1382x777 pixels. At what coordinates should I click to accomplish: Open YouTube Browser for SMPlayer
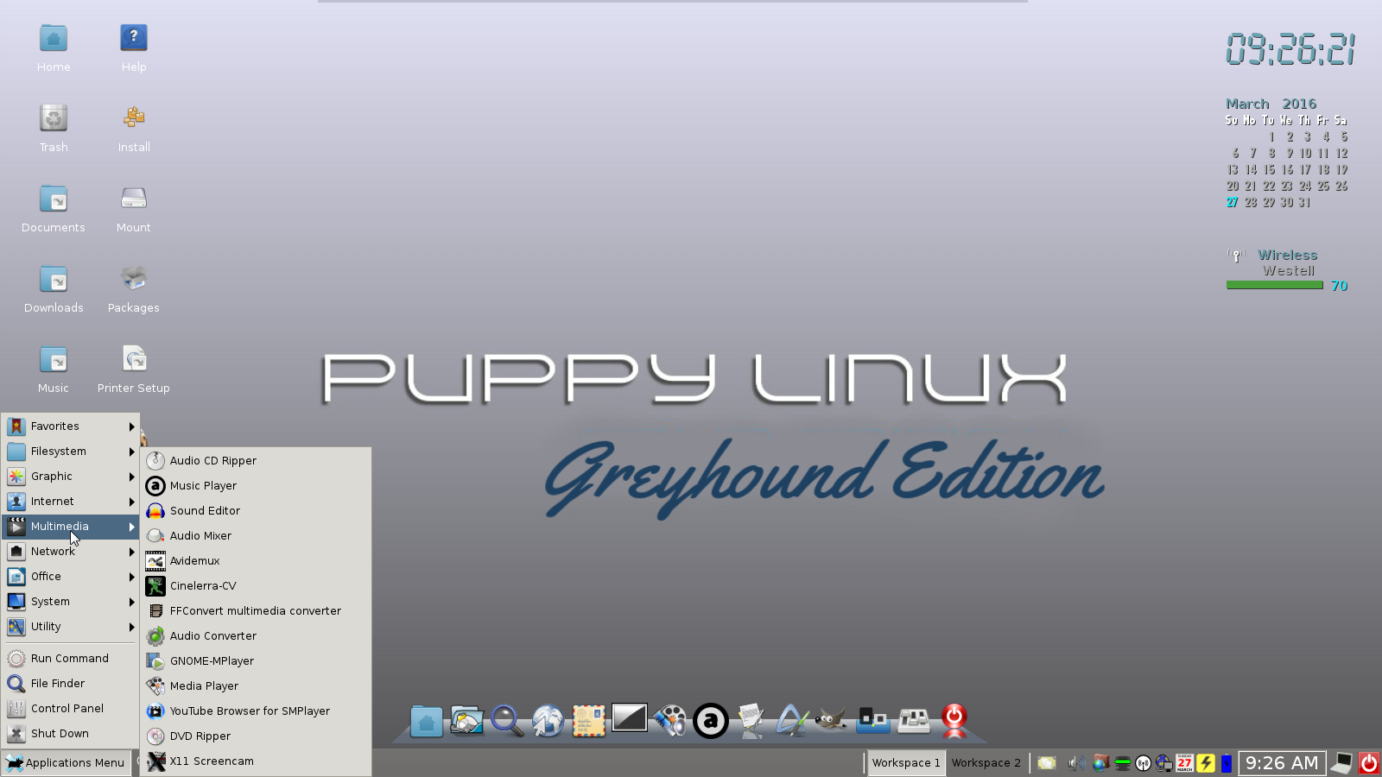pyautogui.click(x=256, y=711)
